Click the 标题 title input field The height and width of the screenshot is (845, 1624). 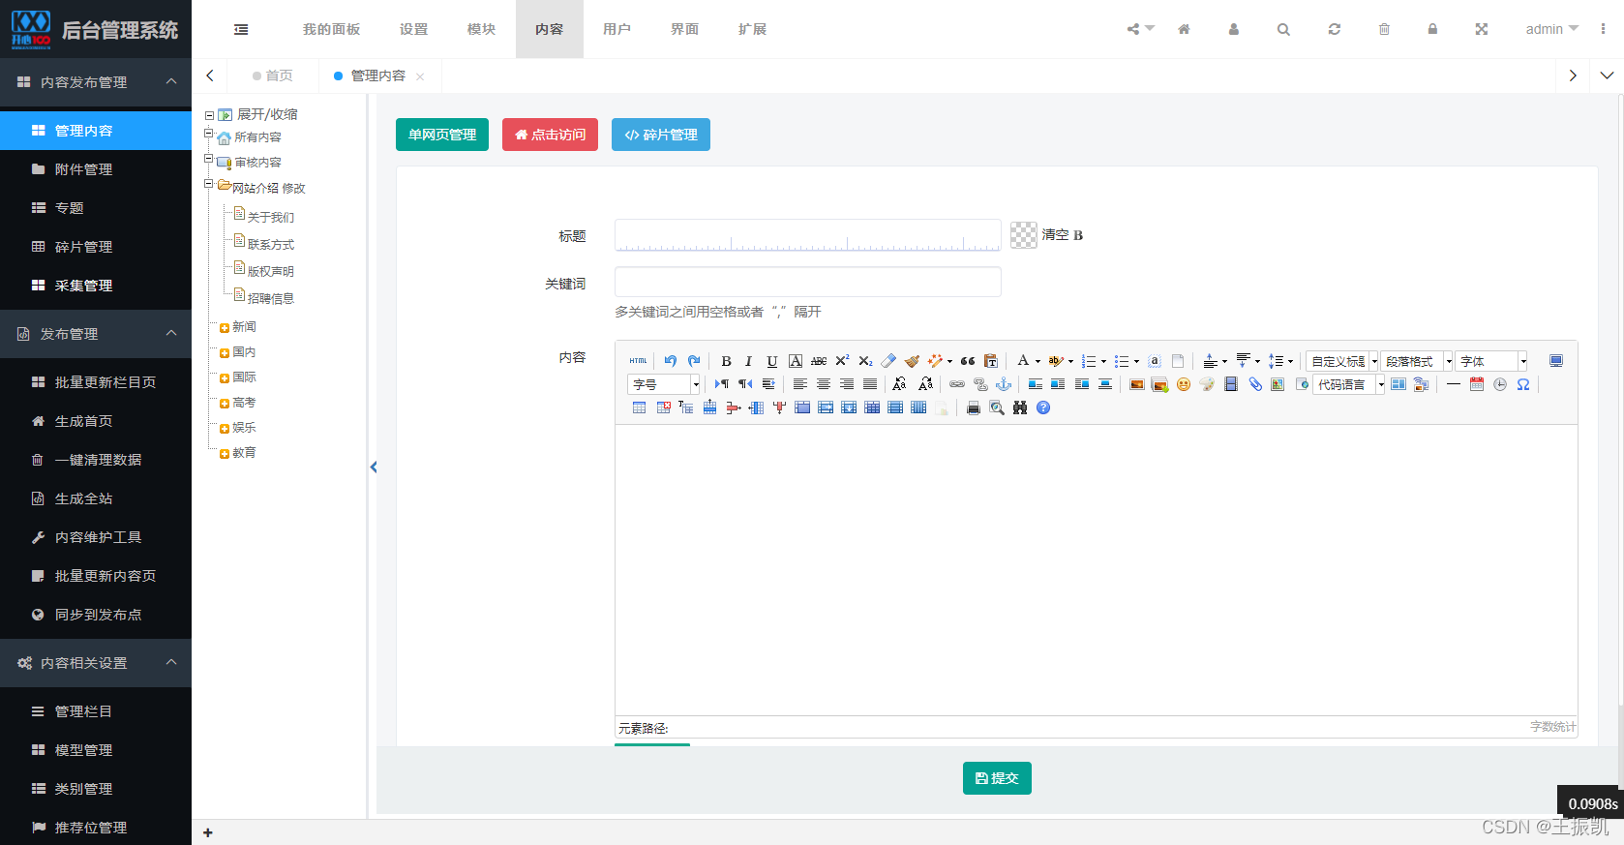808,235
